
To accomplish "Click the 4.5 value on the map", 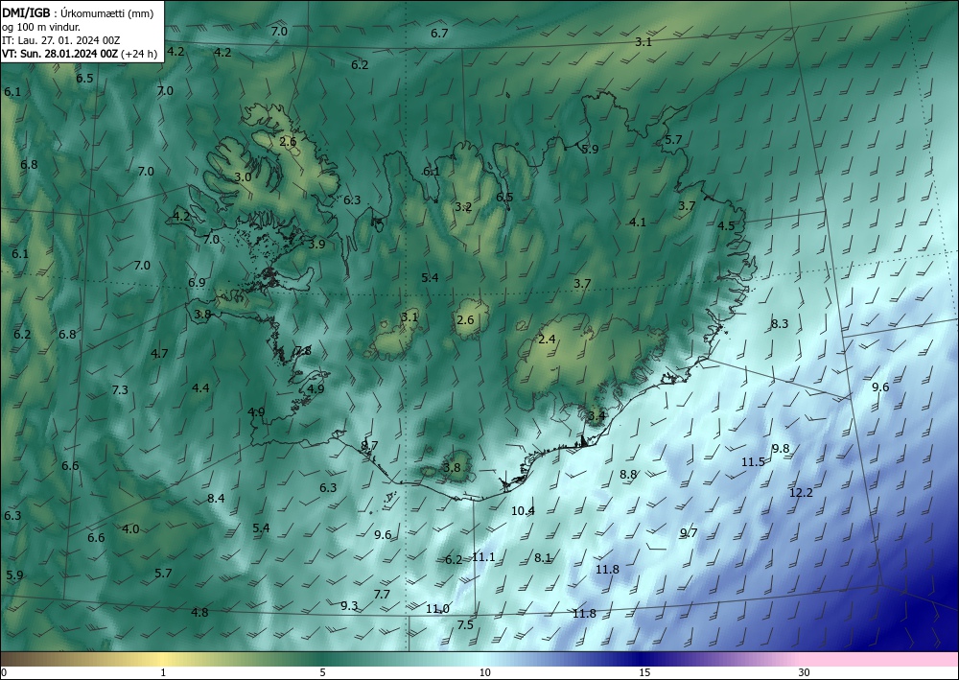I will click(x=726, y=226).
